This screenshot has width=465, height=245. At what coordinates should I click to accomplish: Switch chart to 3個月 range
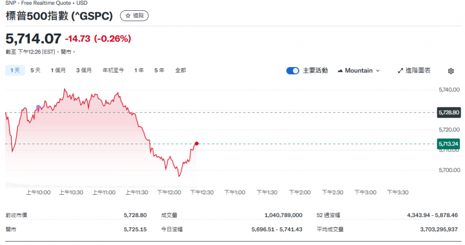(x=84, y=71)
